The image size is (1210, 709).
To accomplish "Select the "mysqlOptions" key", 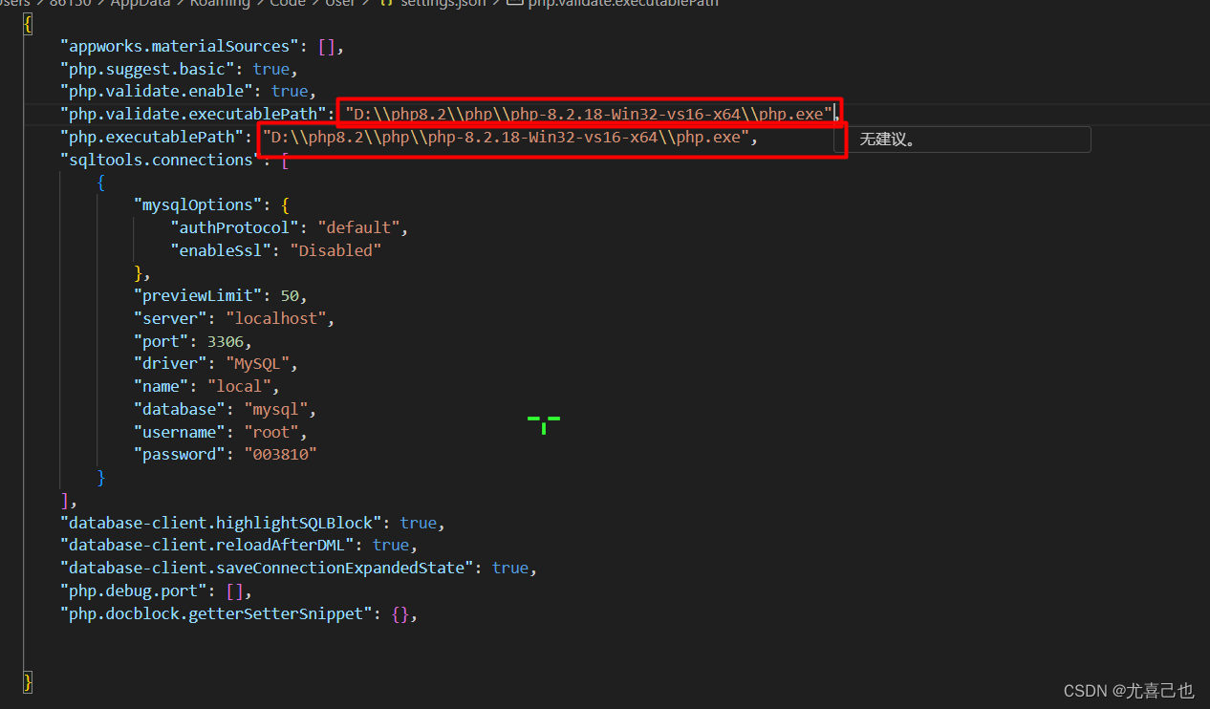I will pos(198,204).
